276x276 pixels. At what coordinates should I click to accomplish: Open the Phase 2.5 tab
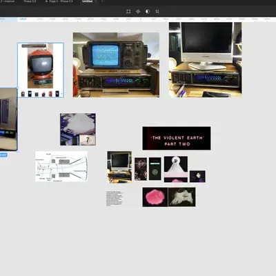[x=30, y=1]
